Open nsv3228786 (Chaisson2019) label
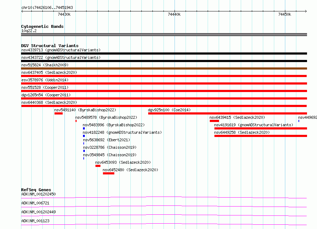Screen dimensions: 317x229 (110, 147)
